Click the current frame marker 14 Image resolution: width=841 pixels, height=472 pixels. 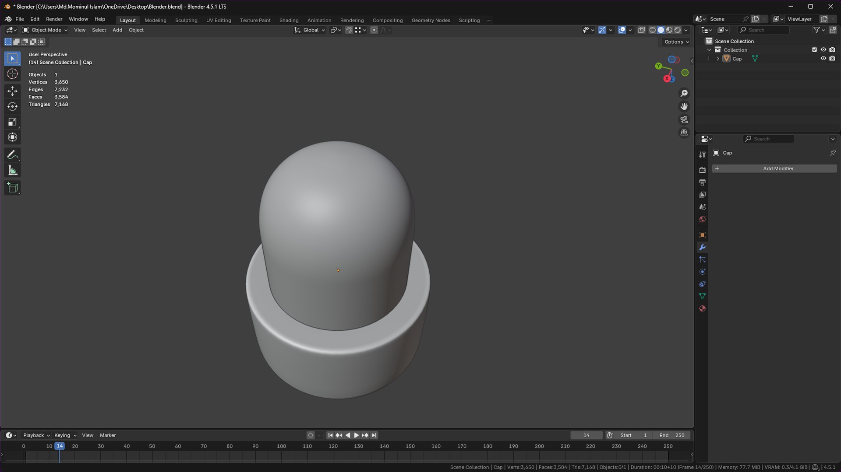pyautogui.click(x=60, y=446)
